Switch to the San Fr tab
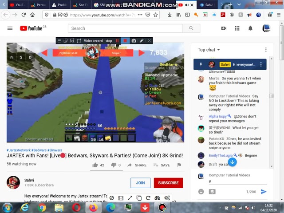The width and height of the screenshot is (284, 213). coord(81,5)
